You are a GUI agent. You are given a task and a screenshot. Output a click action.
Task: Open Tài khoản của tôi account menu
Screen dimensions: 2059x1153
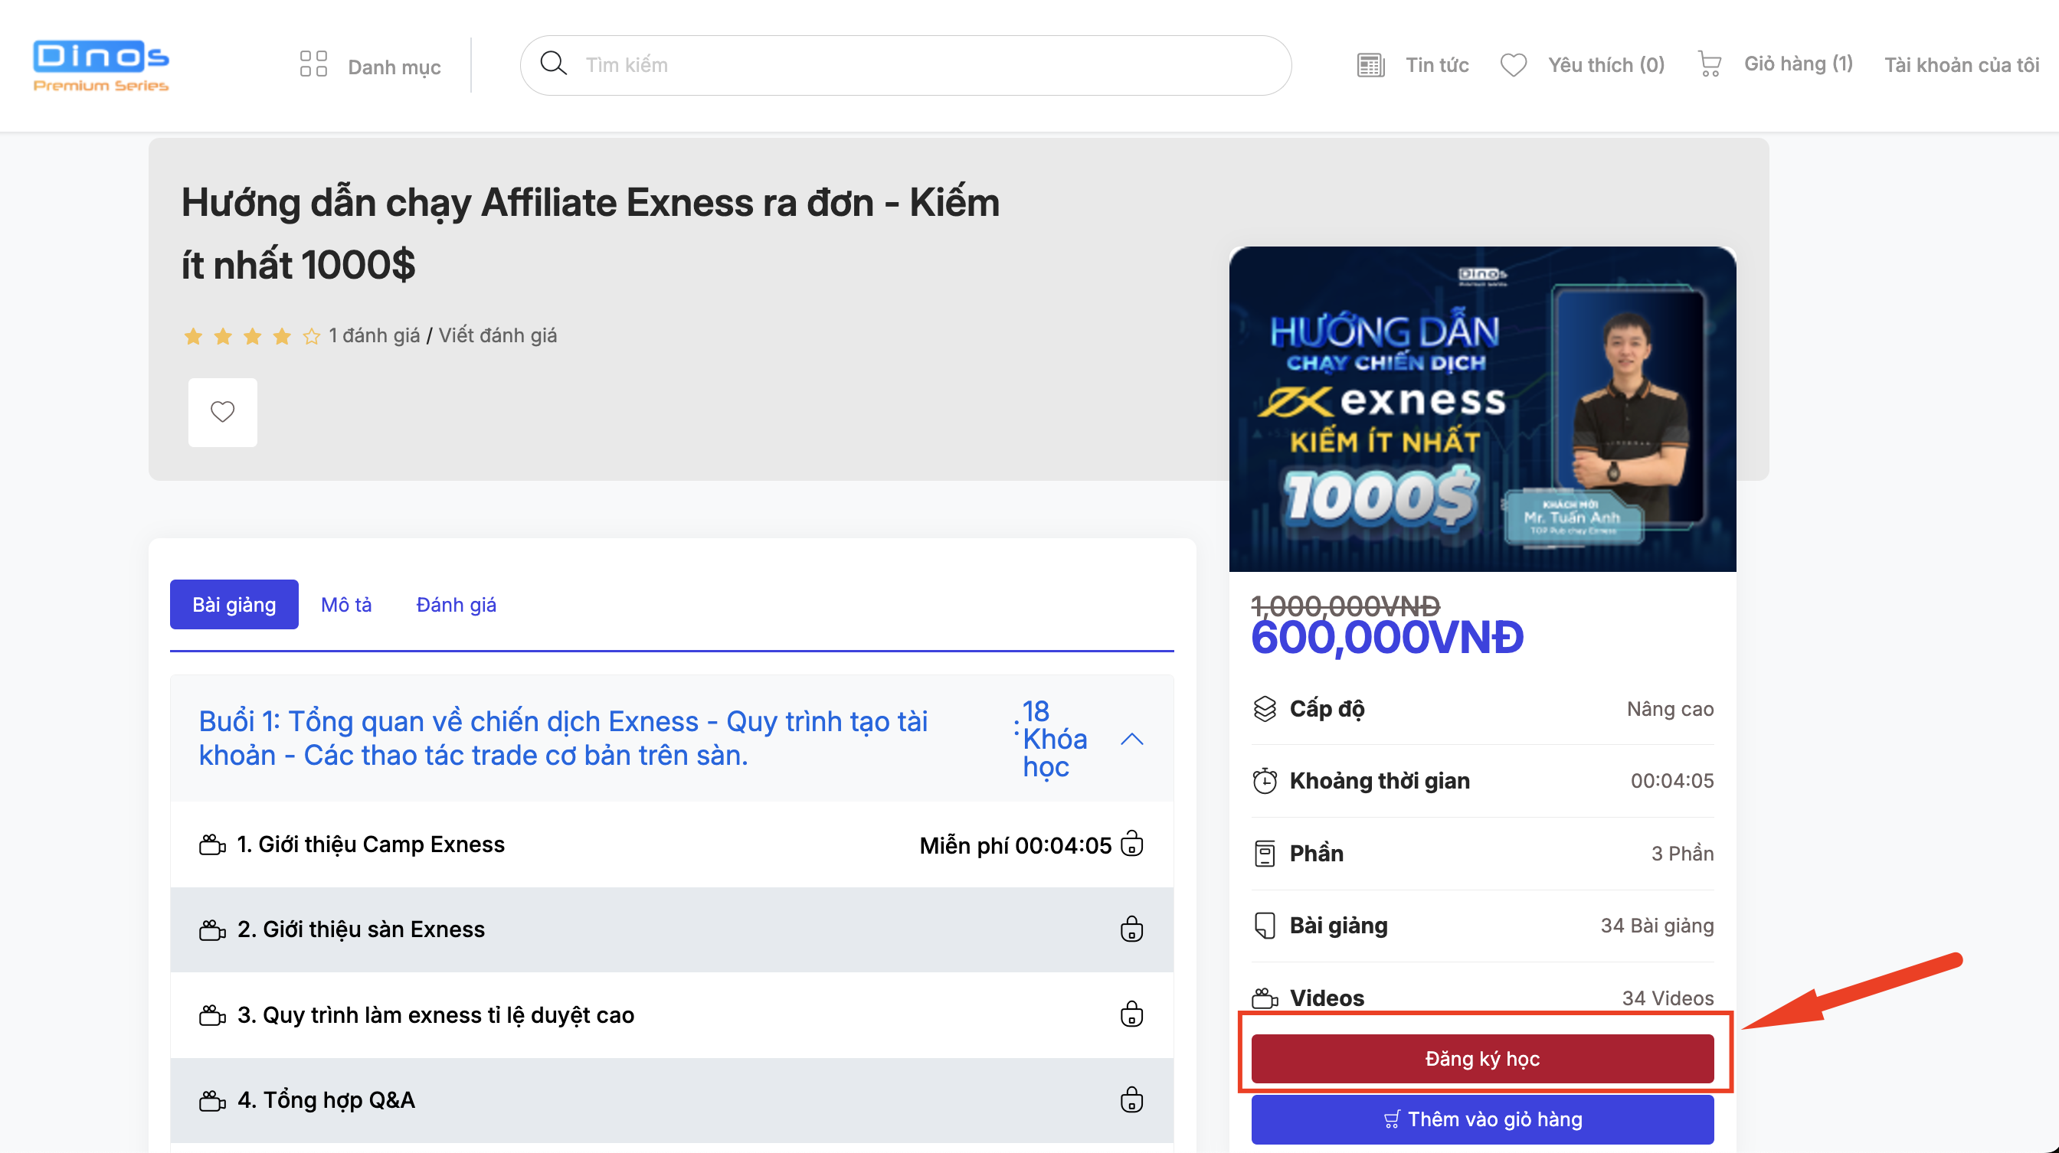(1961, 66)
